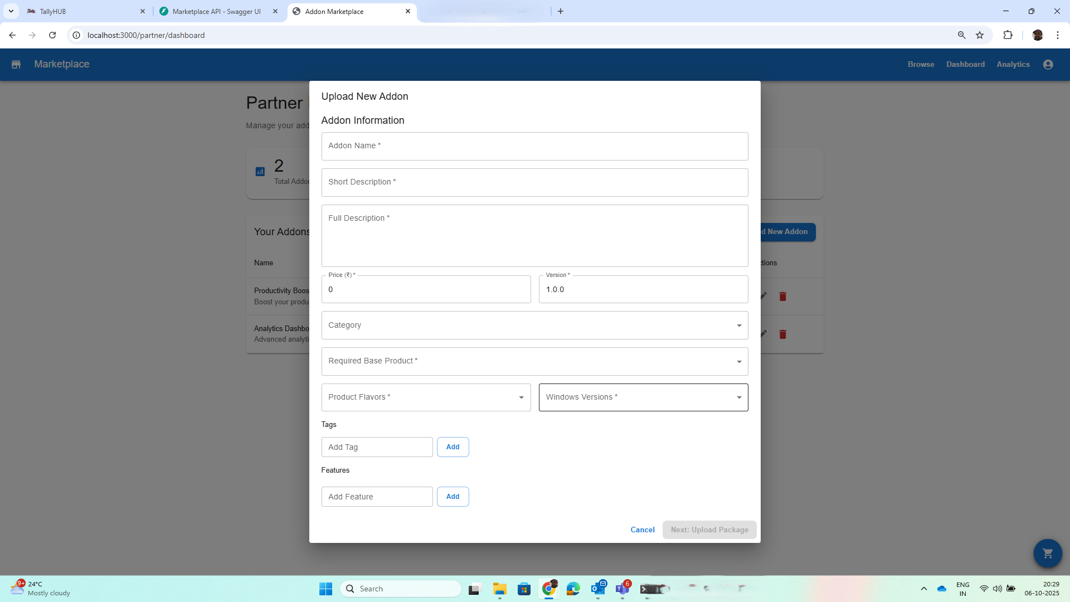This screenshot has height=602, width=1070.
Task: Open the Required Base Product dropdown
Action: [x=534, y=361]
